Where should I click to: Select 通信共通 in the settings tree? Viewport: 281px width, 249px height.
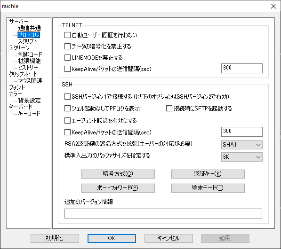[29, 28]
